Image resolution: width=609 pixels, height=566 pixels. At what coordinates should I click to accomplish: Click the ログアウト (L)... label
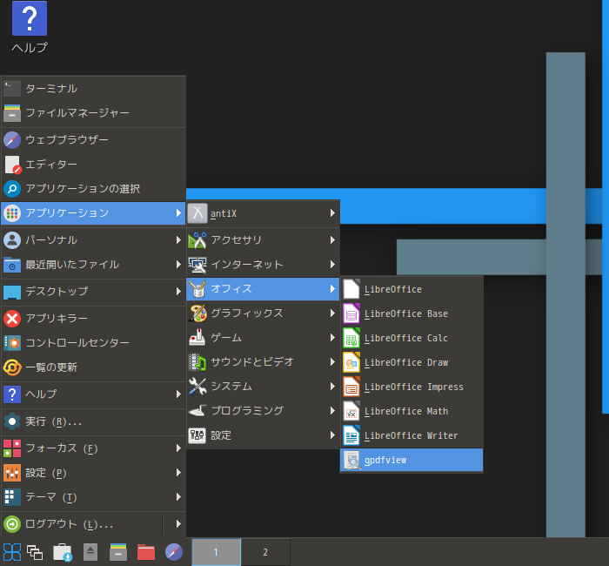[x=69, y=524]
